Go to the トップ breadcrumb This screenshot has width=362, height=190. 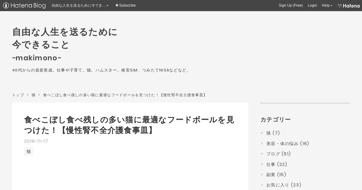pos(18,95)
